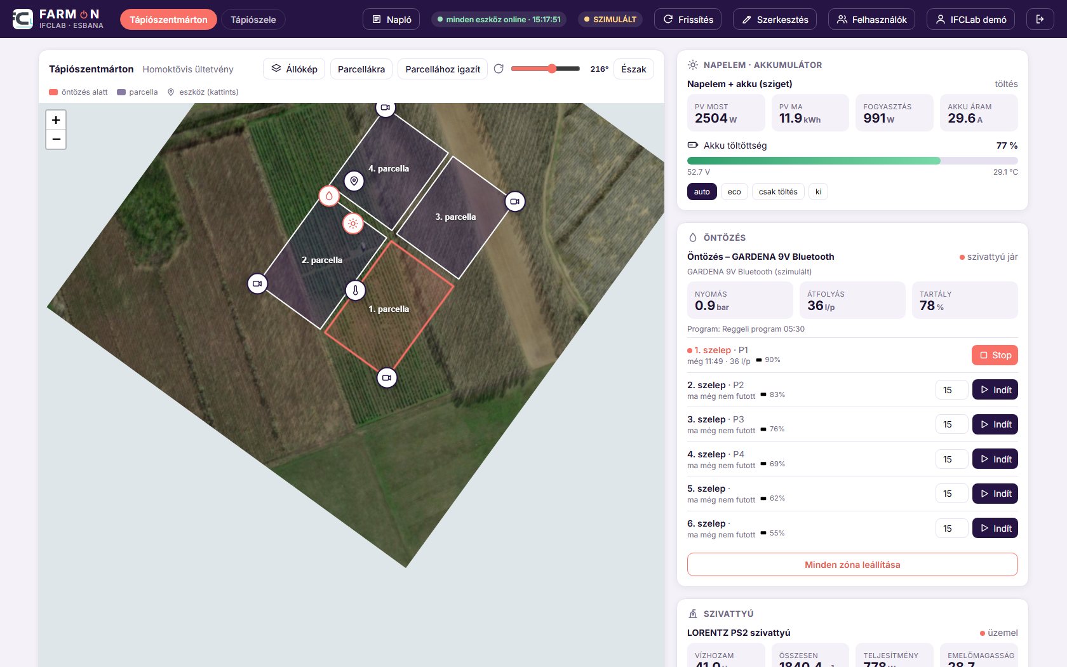Click the Szerkesztés edit button
This screenshot has width=1067, height=667.
pyautogui.click(x=775, y=19)
